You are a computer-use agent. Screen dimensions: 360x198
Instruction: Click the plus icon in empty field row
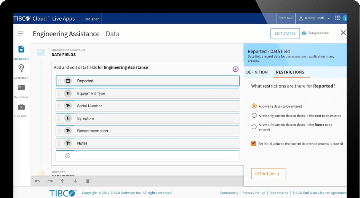pyautogui.click(x=68, y=156)
